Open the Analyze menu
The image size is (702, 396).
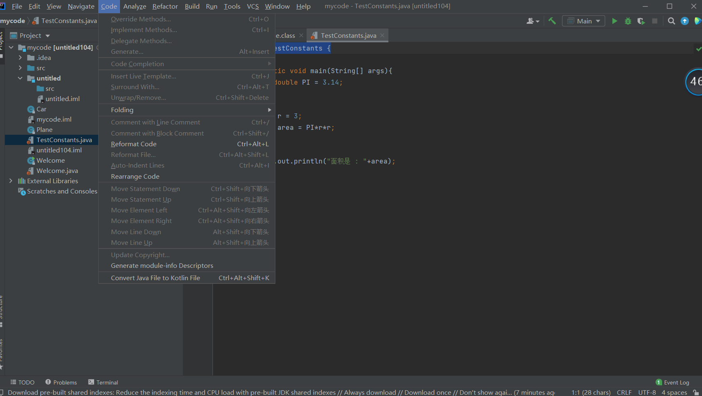point(135,7)
